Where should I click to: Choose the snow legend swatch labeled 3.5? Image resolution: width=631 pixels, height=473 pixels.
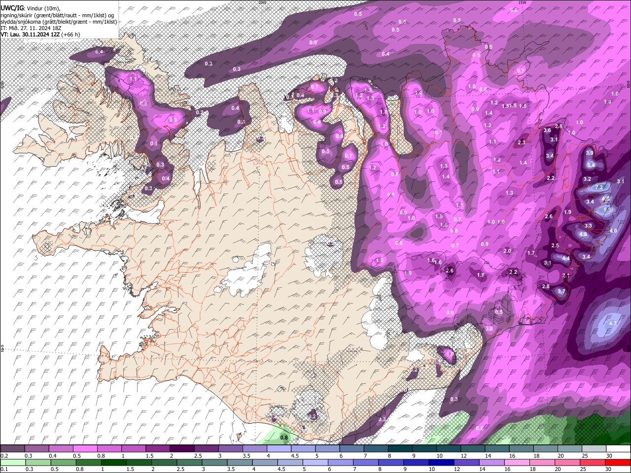click(254, 449)
